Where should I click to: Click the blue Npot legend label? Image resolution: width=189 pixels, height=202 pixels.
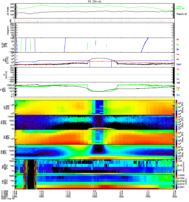point(179,64)
